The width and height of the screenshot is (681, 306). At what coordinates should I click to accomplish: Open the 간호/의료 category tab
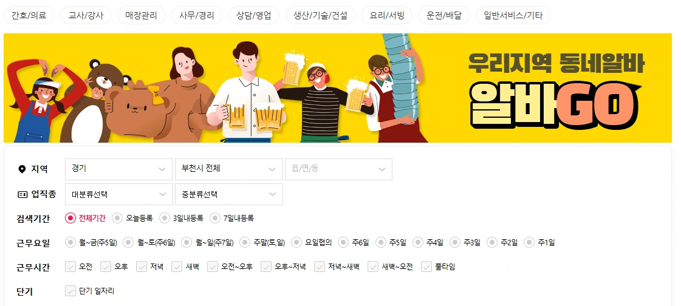pos(29,16)
